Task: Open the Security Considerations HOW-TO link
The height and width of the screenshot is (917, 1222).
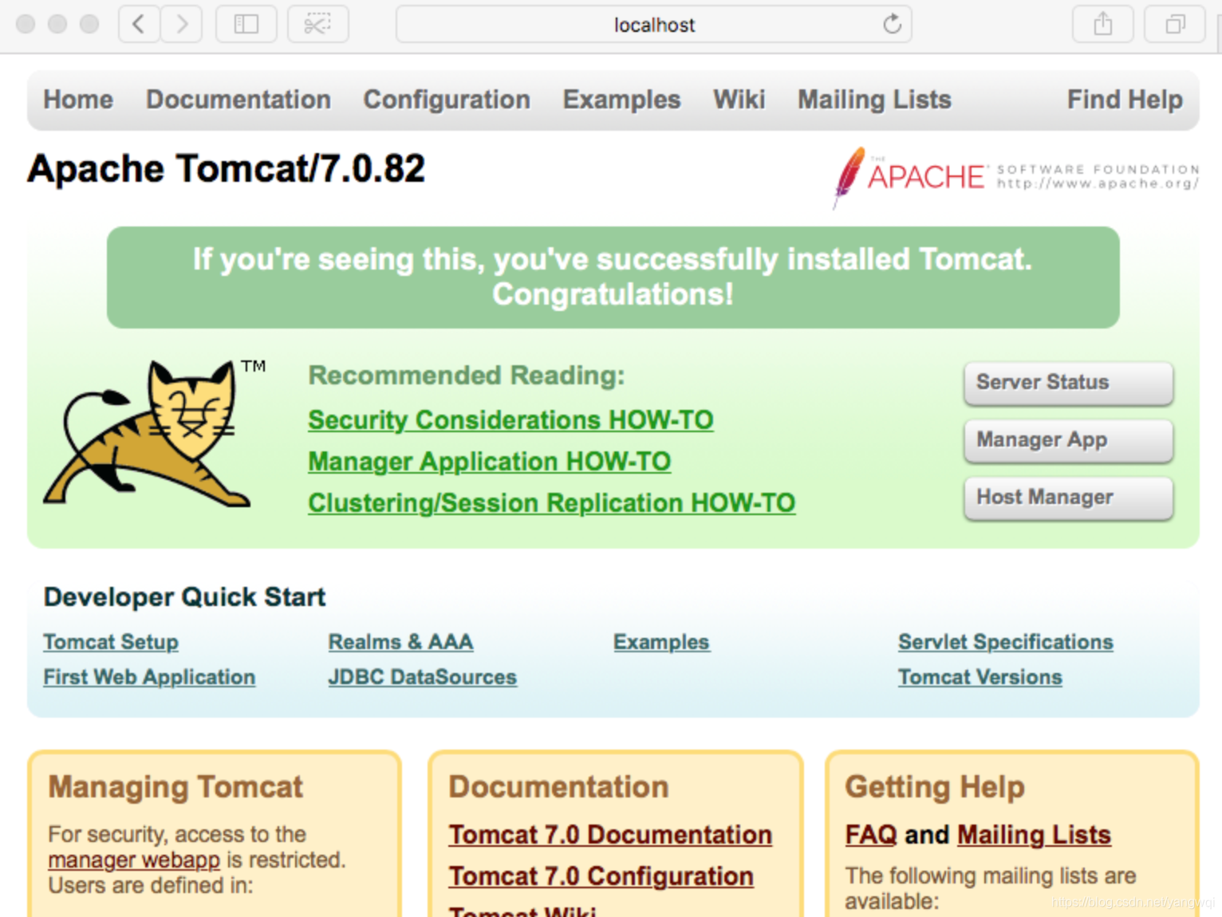Action: pyautogui.click(x=510, y=420)
